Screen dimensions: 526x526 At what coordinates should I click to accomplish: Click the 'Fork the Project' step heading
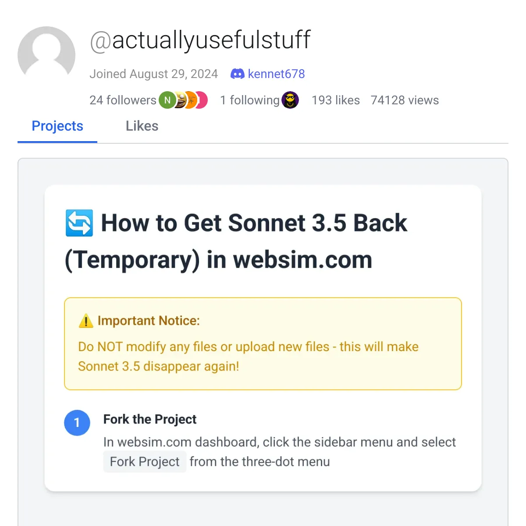(x=150, y=419)
